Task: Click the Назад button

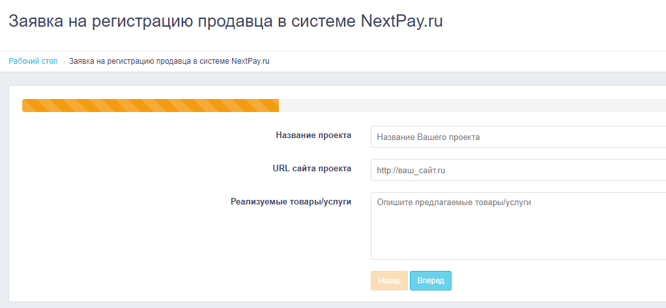Action: tap(389, 281)
